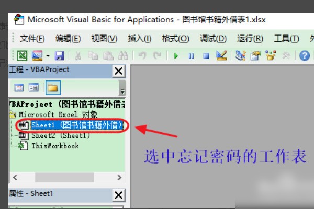The height and width of the screenshot is (209, 314).
Task: Click the Paste clipboard icon
Action: 108,55
